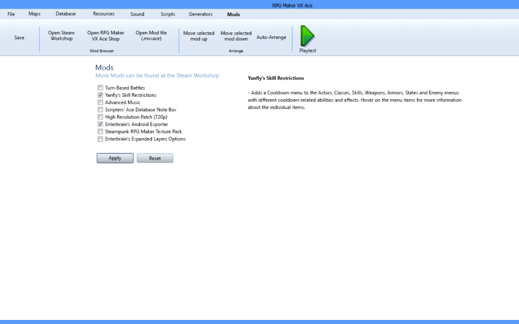Open the Scripts tab
Image resolution: width=519 pixels, height=324 pixels.
pyautogui.click(x=168, y=14)
